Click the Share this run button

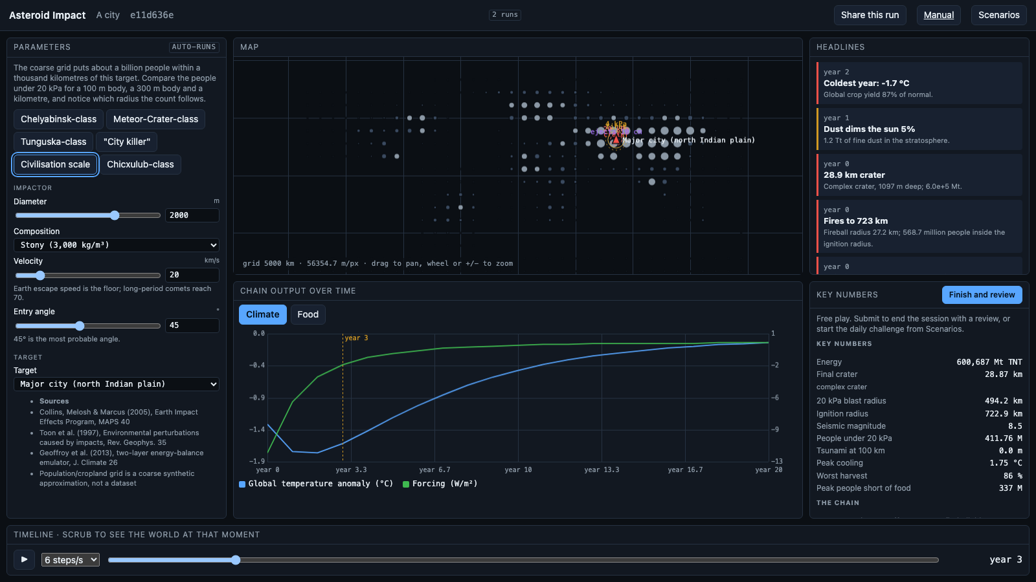[870, 15]
